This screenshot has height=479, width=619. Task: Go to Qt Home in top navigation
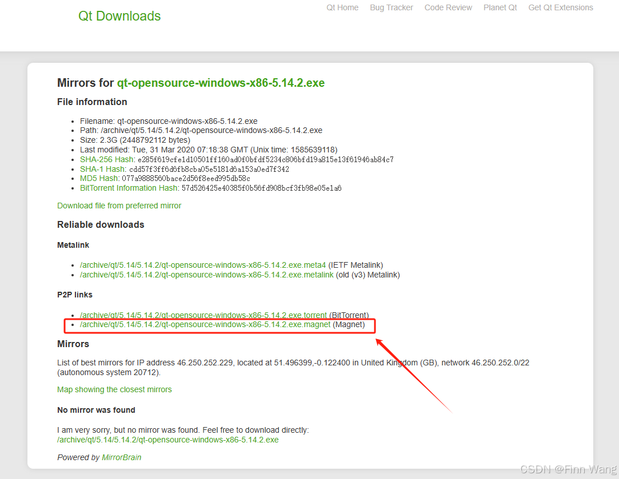(x=342, y=7)
